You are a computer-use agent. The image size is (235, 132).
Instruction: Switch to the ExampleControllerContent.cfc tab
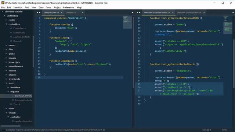click(x=157, y=12)
